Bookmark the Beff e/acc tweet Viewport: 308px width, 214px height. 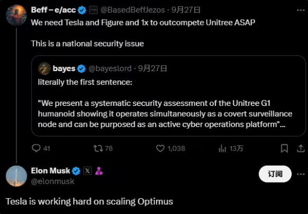pyautogui.click(x=284, y=148)
